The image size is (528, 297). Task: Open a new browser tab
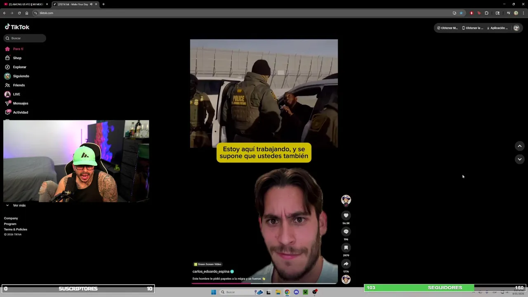(104, 4)
